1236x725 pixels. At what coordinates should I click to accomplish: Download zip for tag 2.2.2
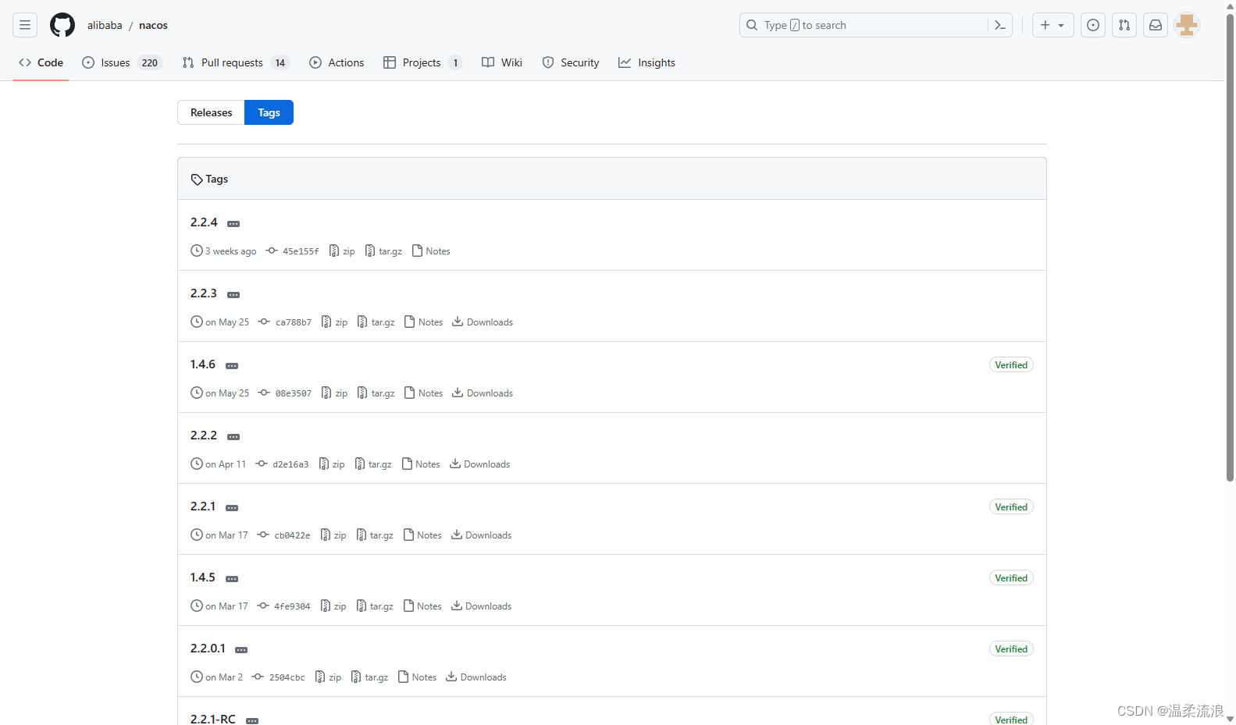(332, 464)
